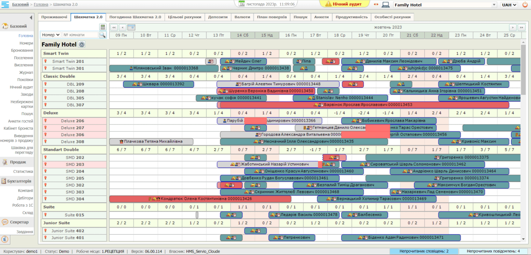
Task: Open the План поверхів tab
Action: coord(272,17)
